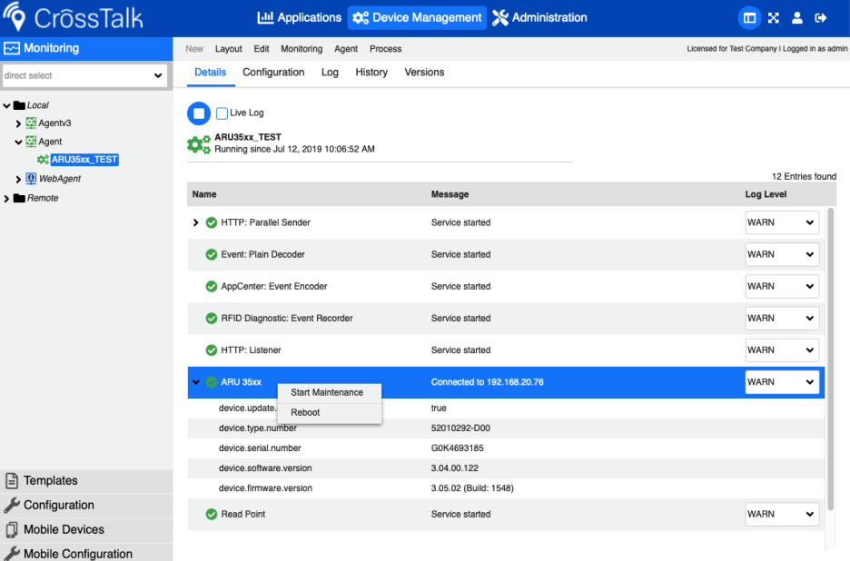Click the CrossTalk logo icon
The image size is (850, 561).
point(15,17)
